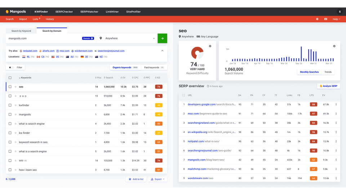Open options menu for searchengineland.com result
Image resolution: width=346 pixels, height=195 pixels.
(336, 123)
